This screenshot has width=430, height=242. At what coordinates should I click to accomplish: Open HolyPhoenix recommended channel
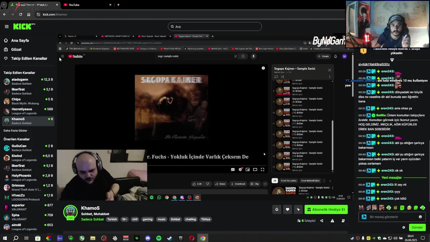point(28,177)
